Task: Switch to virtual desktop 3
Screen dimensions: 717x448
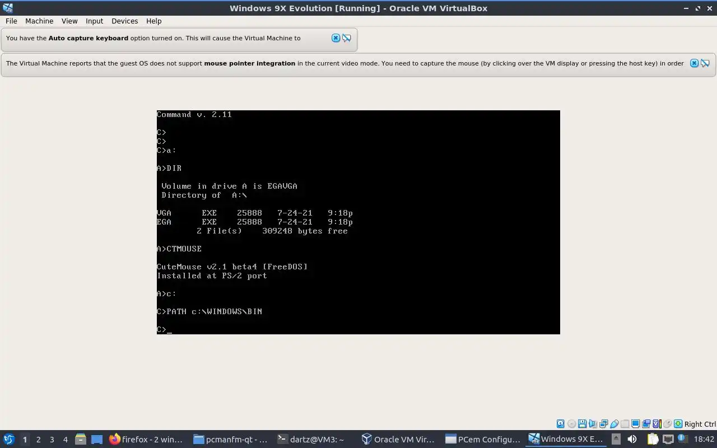Action: pos(52,440)
